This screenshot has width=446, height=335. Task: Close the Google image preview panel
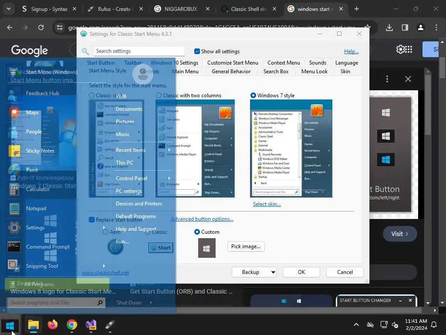pyautogui.click(x=408, y=79)
